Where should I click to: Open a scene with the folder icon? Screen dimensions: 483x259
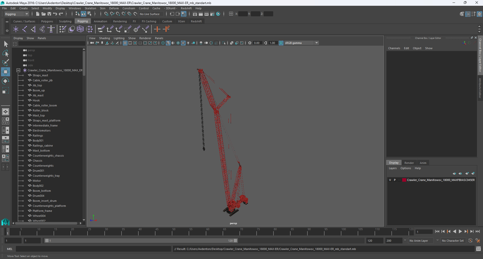(44, 14)
